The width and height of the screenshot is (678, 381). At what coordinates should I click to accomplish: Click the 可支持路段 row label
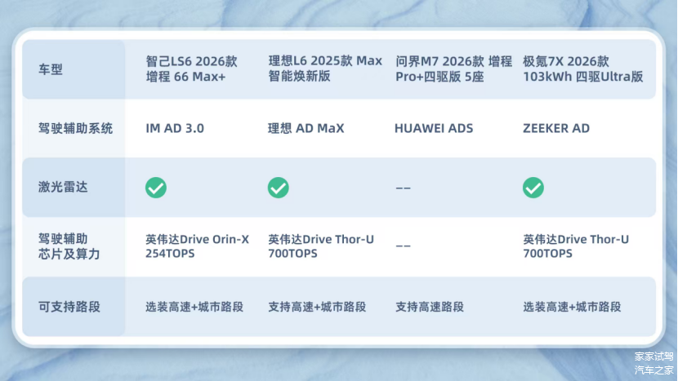(x=69, y=307)
